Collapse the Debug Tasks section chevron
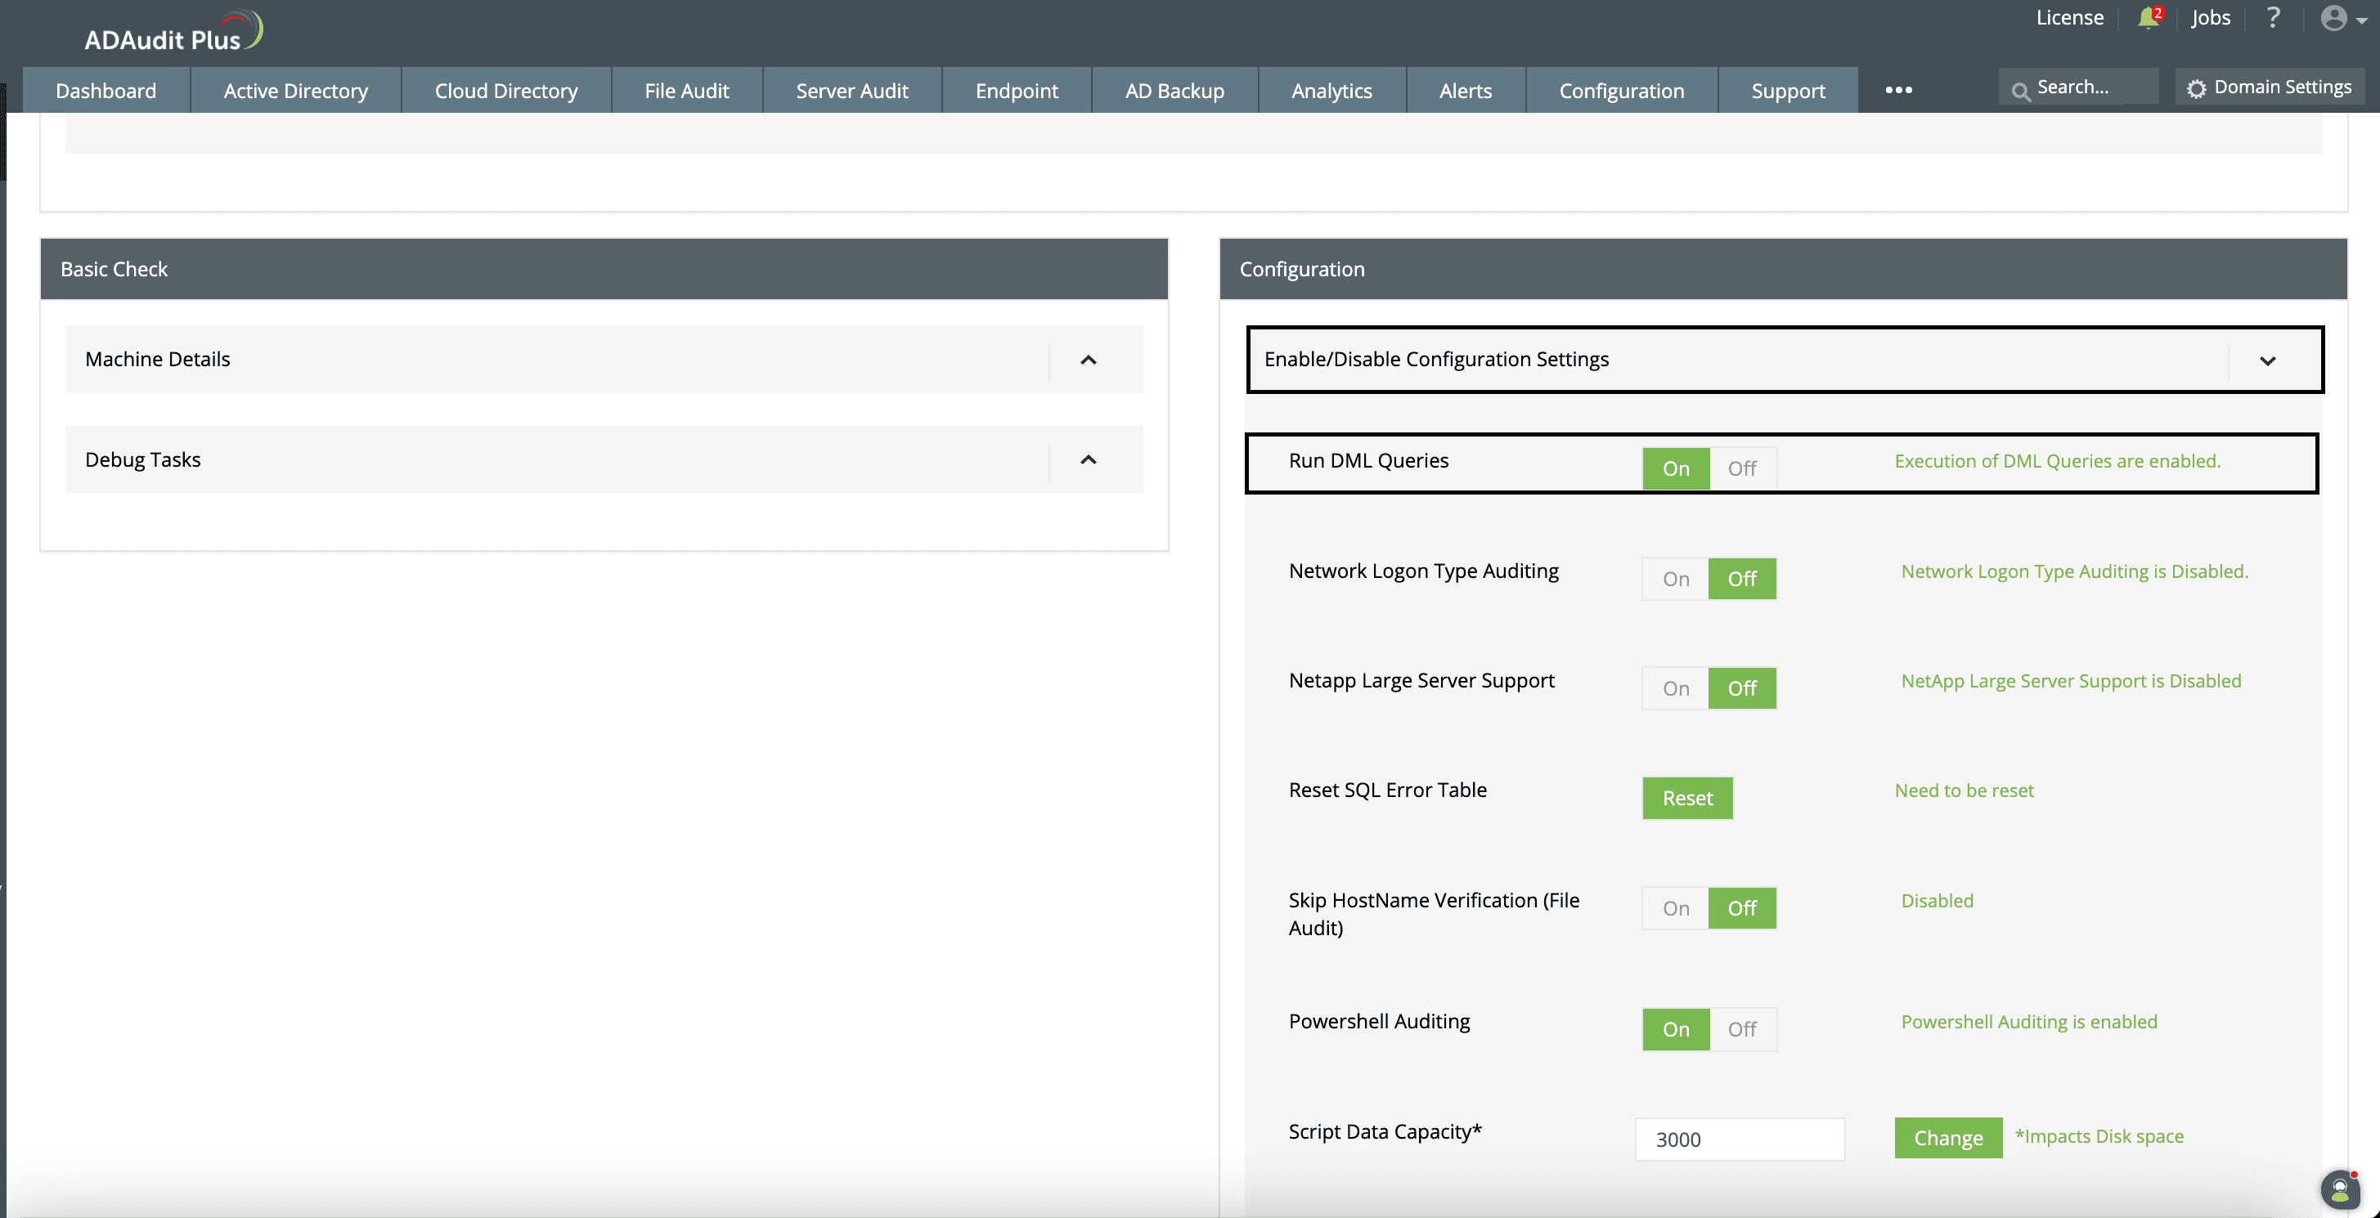The height and width of the screenshot is (1218, 2380). point(1088,459)
